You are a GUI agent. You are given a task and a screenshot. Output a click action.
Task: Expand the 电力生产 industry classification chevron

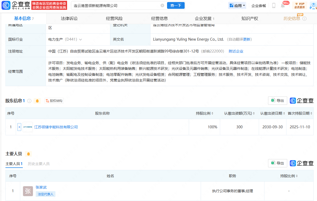tap(81, 40)
